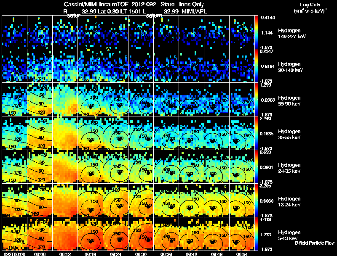337x256 pixels.
Task: Select the color scale for Hydrogen 35-55 keV
Action: [x=256, y=133]
